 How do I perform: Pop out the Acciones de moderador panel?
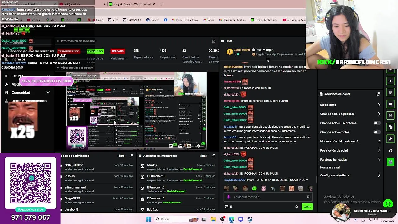click(x=213, y=156)
